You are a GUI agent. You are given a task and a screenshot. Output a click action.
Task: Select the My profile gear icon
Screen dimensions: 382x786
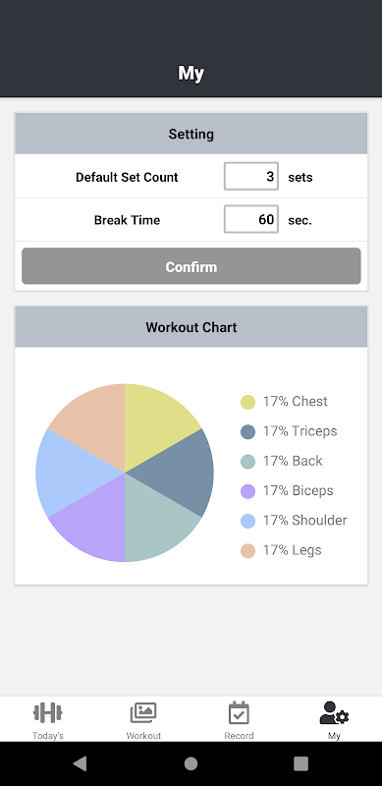tap(334, 712)
